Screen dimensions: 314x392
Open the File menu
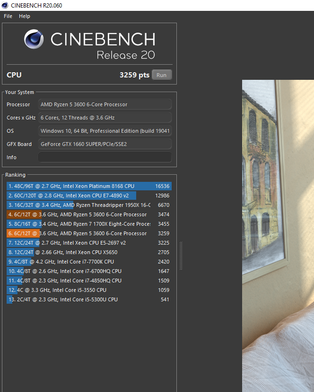pos(8,16)
